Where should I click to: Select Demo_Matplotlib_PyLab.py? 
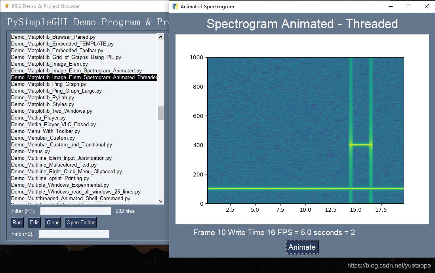(x=84, y=98)
